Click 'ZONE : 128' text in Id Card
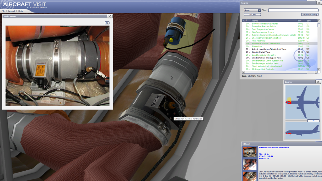322x181 pixels. tap(264, 159)
